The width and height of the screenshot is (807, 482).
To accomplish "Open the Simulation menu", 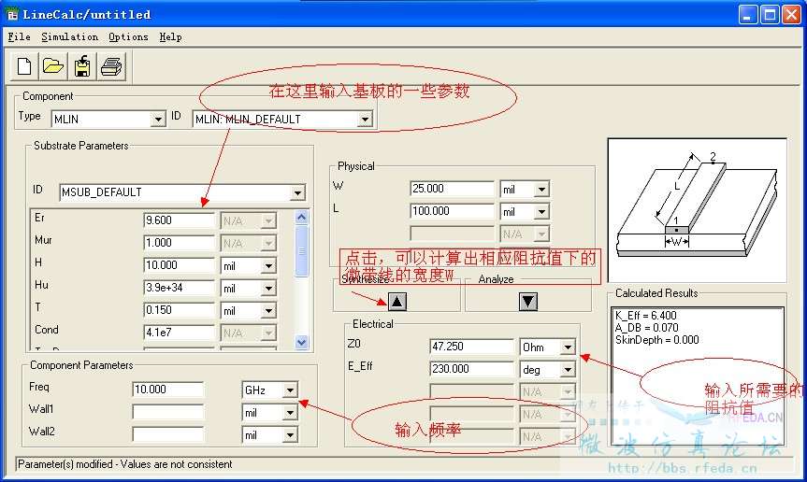I will coord(69,37).
